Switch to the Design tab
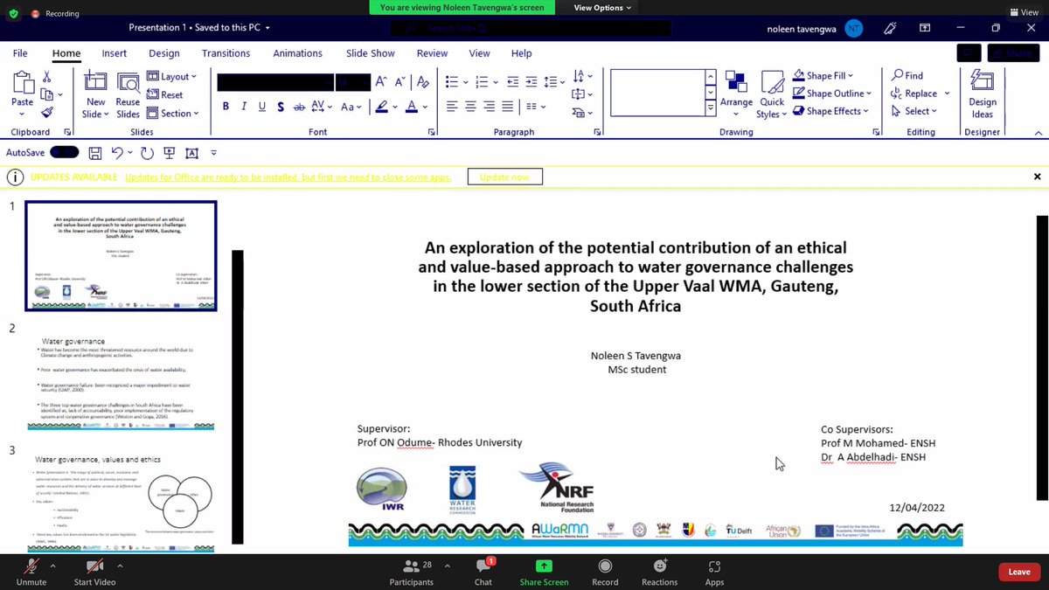Image resolution: width=1049 pixels, height=590 pixels. click(164, 53)
